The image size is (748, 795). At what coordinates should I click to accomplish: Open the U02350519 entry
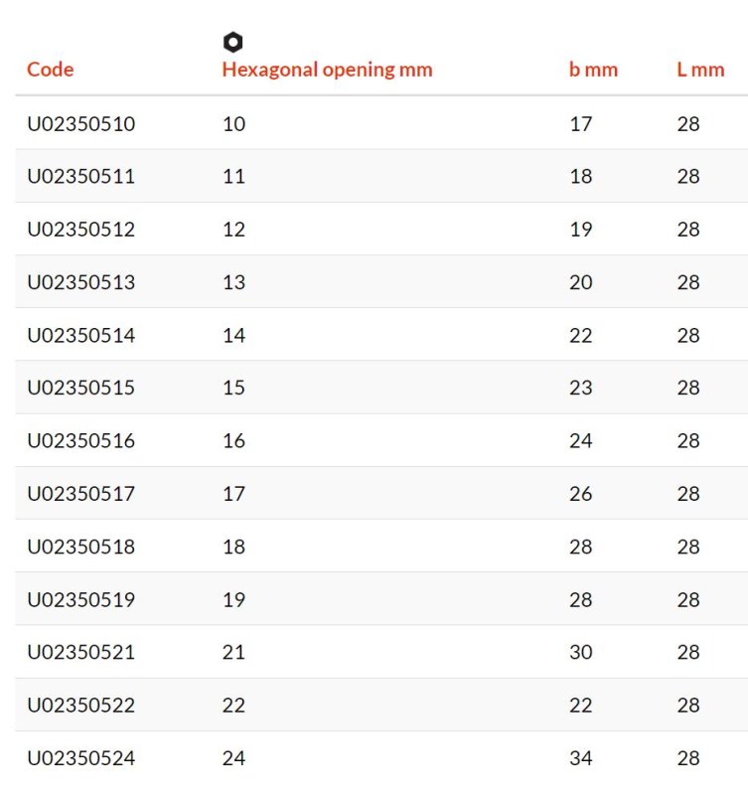click(x=81, y=600)
